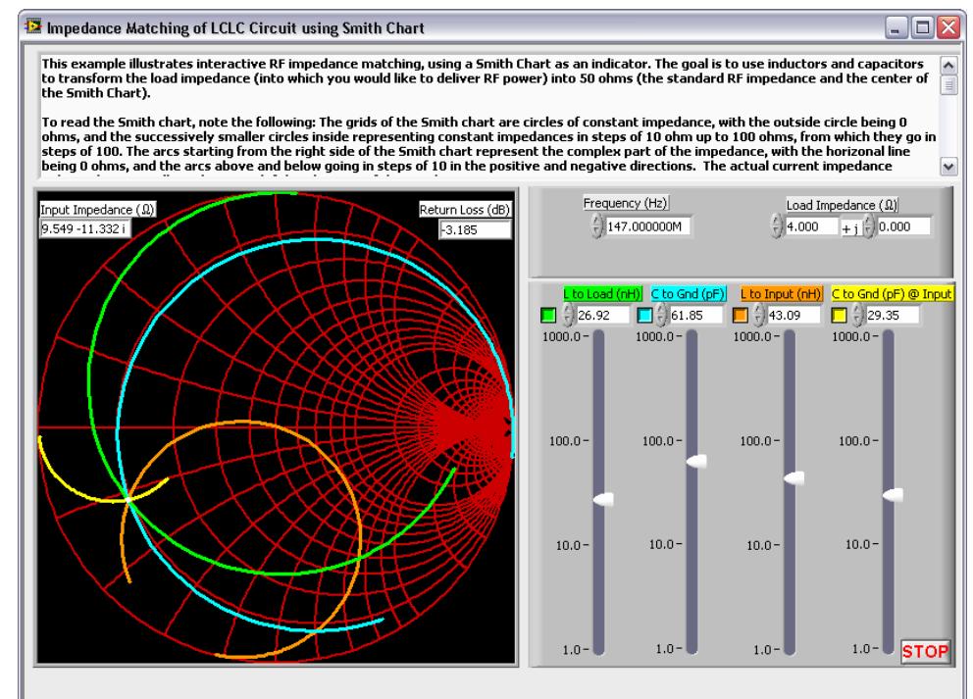The width and height of the screenshot is (973, 699).
Task: Click the C to Gnd (pF) cyan label
Action: coord(689,294)
